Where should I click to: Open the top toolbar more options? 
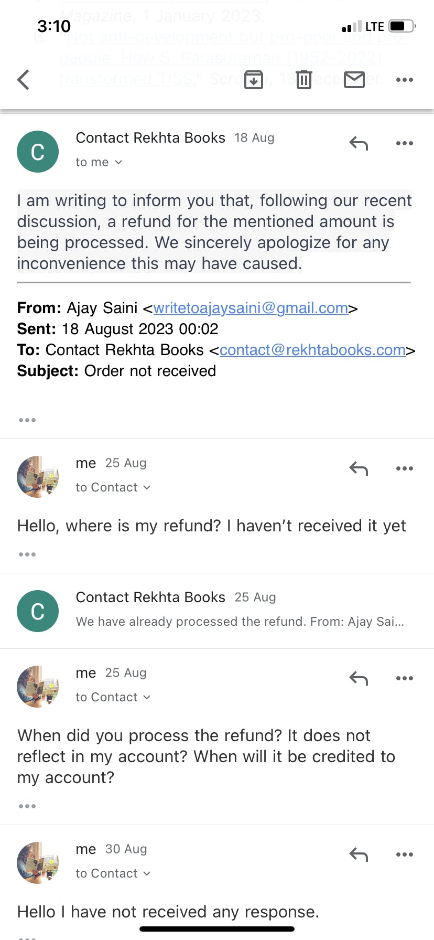[x=404, y=80]
